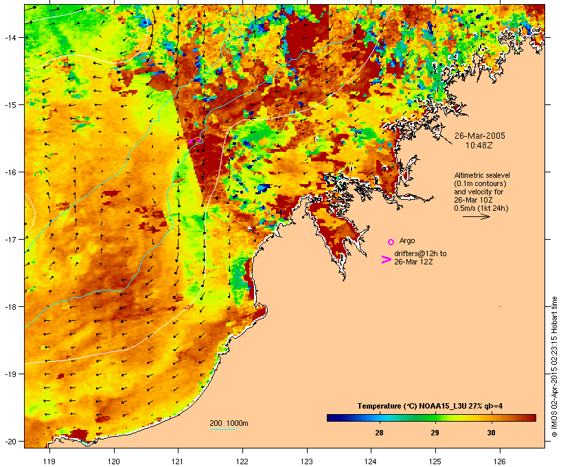Click the latitude axis label -19
Screen dimensions: 563x467
10,374
